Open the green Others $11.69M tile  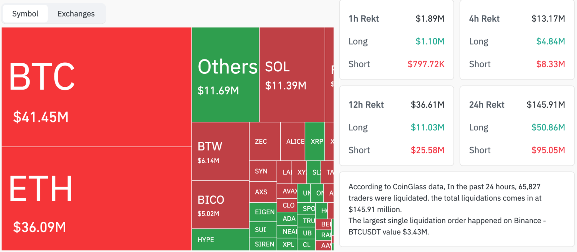pos(225,75)
